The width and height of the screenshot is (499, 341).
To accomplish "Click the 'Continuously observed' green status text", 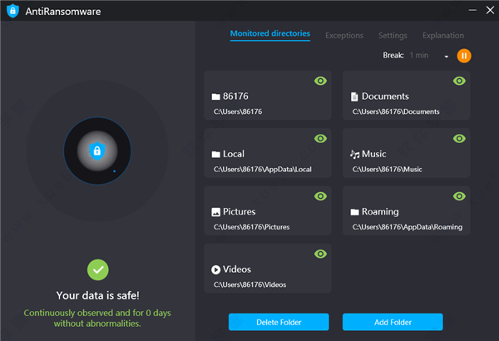I will point(97,318).
